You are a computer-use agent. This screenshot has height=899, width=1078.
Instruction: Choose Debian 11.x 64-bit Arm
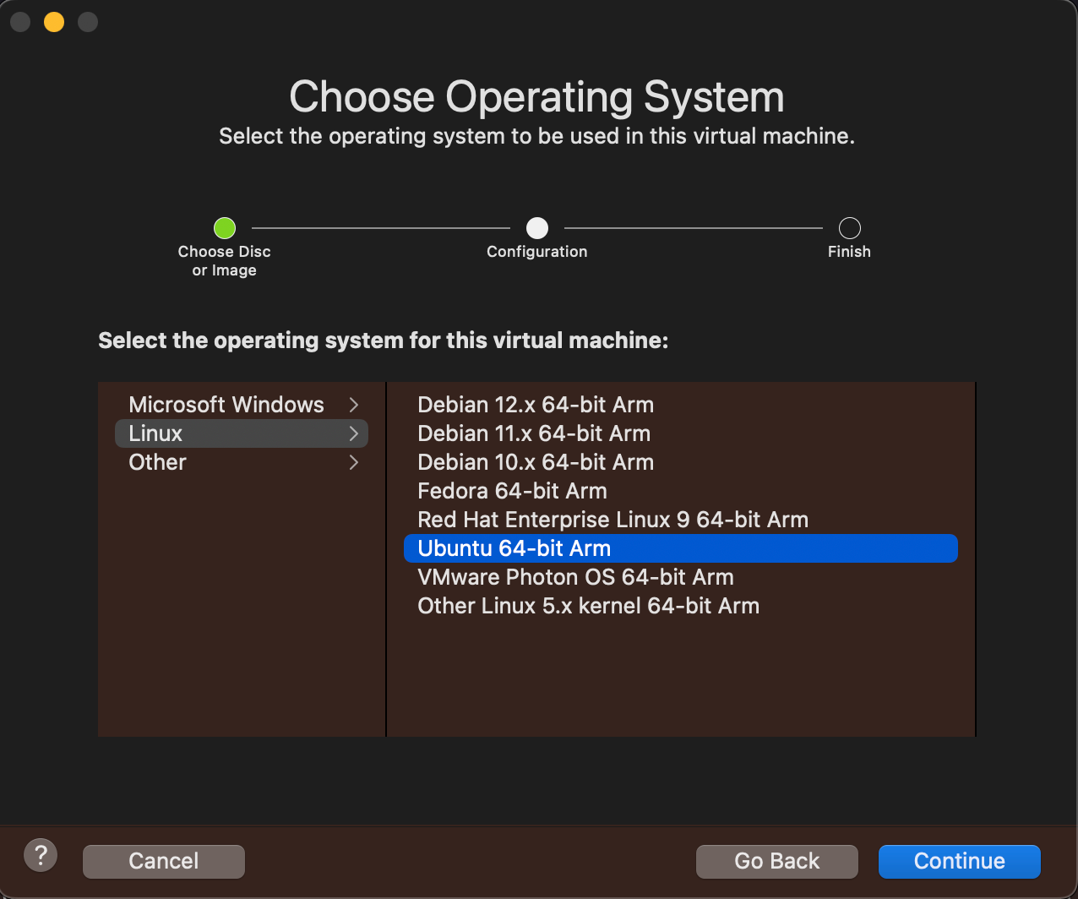click(681, 433)
